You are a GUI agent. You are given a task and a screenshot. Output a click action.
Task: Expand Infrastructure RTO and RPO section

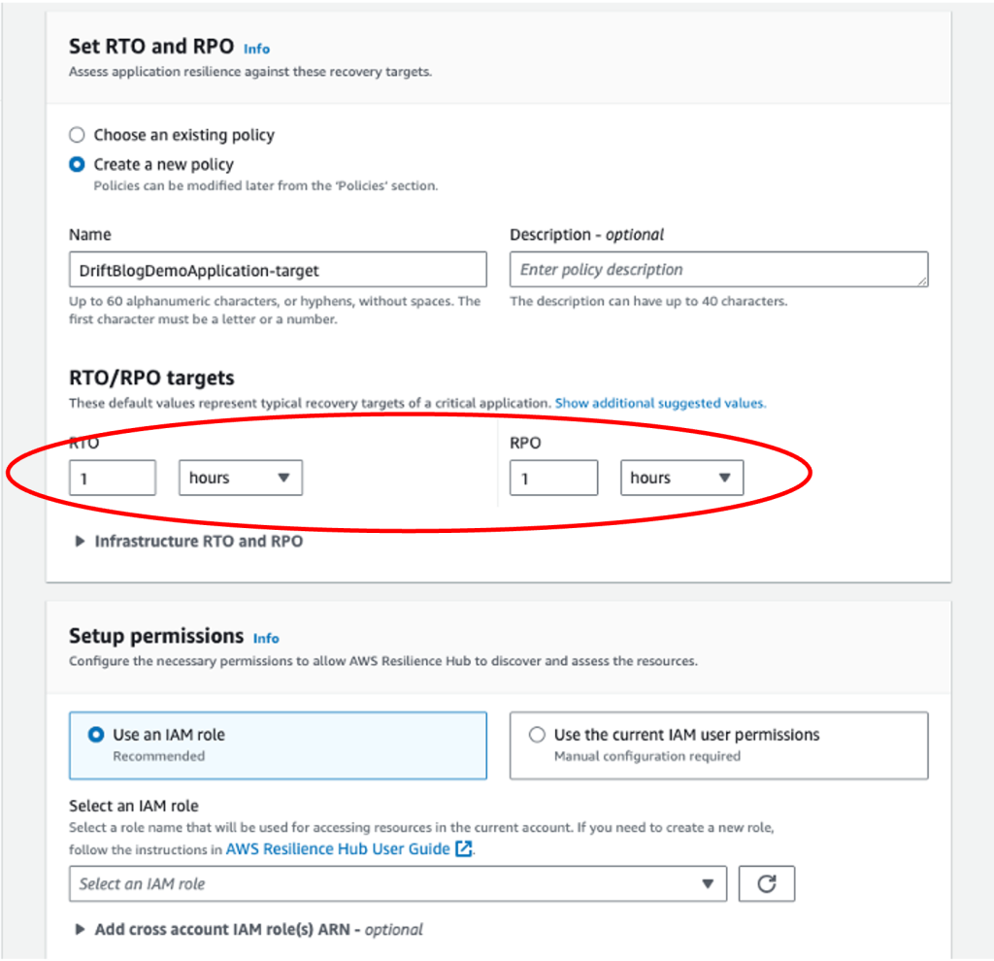pos(198,541)
